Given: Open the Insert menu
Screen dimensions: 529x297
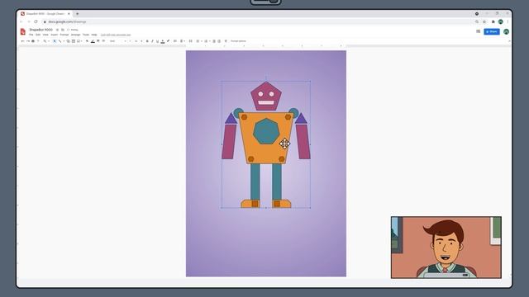Looking at the screenshot, I should [x=55, y=35].
